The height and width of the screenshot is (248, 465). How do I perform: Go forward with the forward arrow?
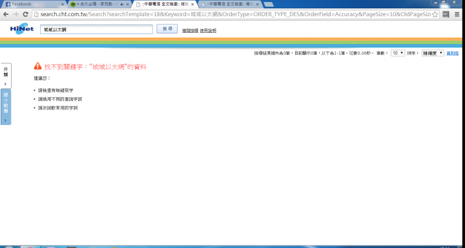[15, 14]
